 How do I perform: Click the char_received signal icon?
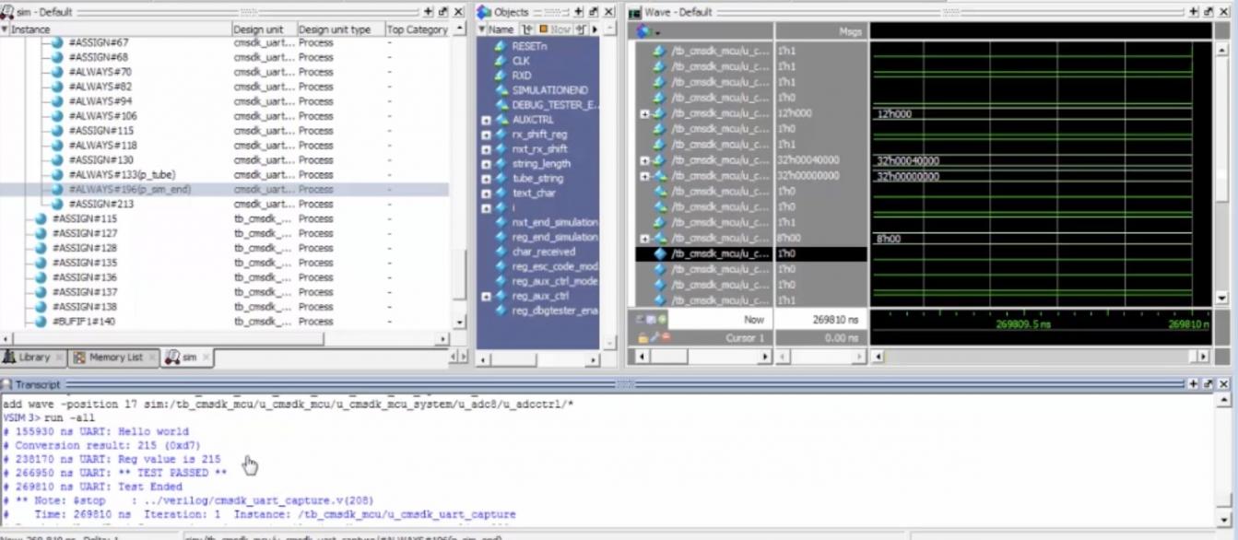[x=501, y=252]
